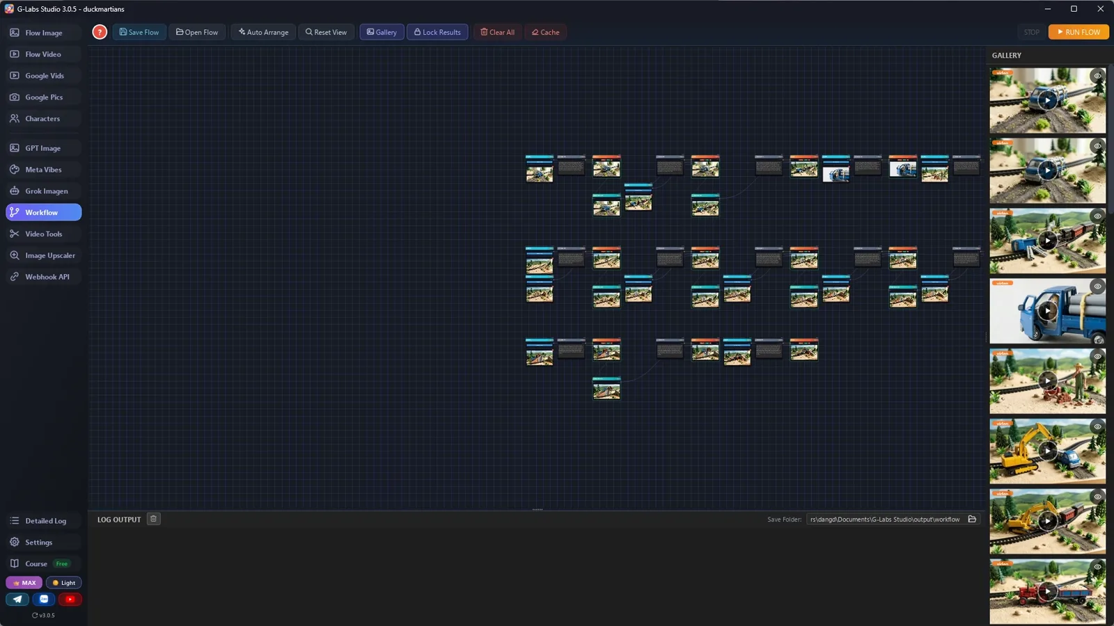
Task: Switch to Google Vids section
Action: tap(44, 76)
